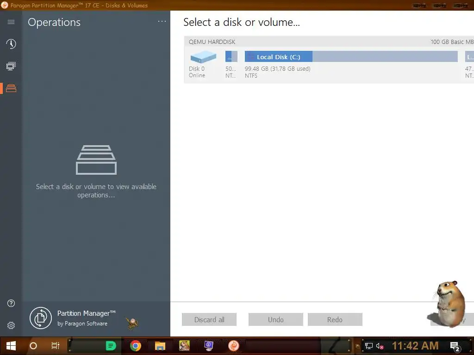The image size is (474, 355).
Task: Open the green notes app on taskbar
Action: [x=111, y=346]
